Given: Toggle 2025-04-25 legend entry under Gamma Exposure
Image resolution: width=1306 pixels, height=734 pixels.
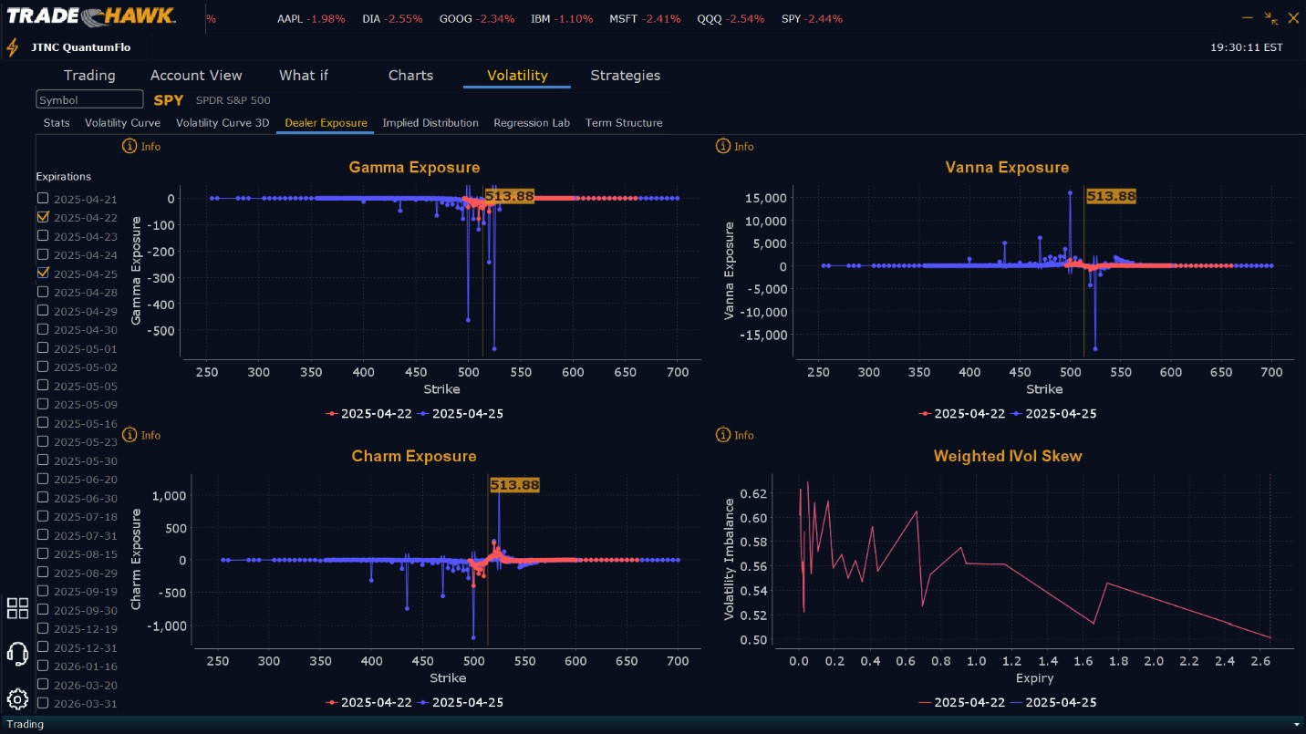Looking at the screenshot, I should coord(460,414).
